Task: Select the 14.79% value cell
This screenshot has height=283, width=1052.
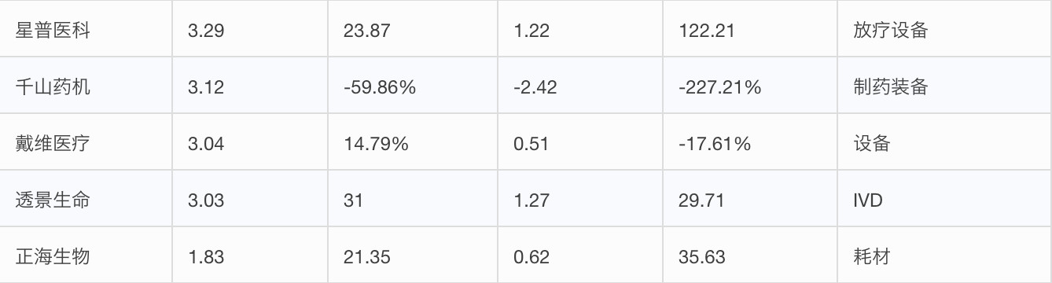Action: click(x=412, y=142)
